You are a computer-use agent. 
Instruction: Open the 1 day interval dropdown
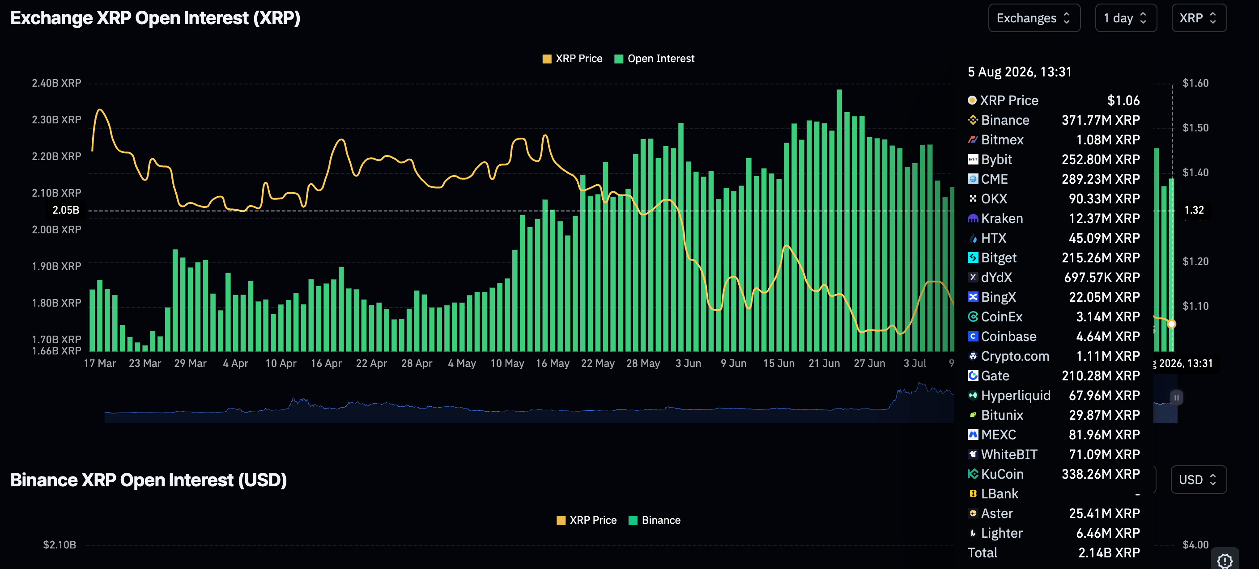[1126, 18]
